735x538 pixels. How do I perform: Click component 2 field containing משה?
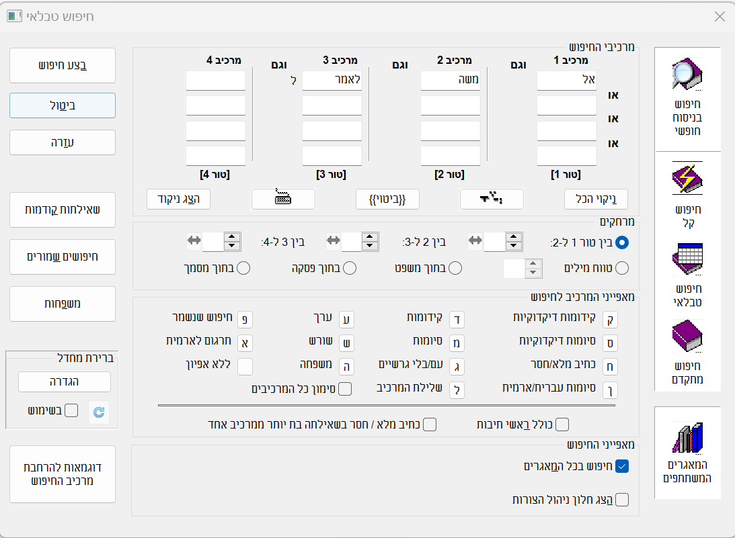click(x=451, y=80)
